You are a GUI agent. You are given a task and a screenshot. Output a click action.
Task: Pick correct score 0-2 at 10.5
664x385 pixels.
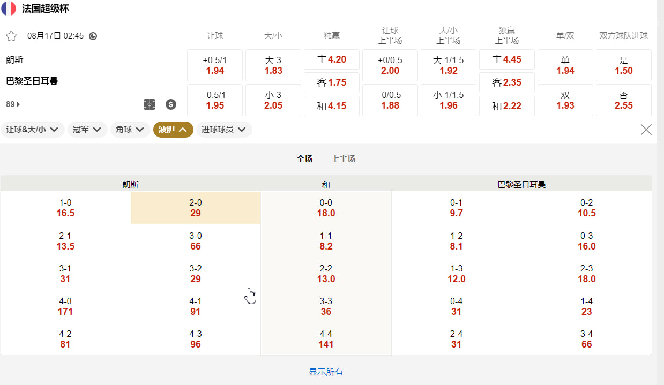coord(587,208)
